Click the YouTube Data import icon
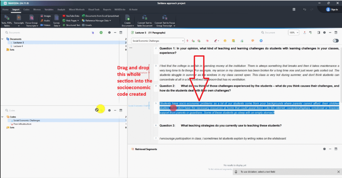The image size is (342, 178). 63,16
